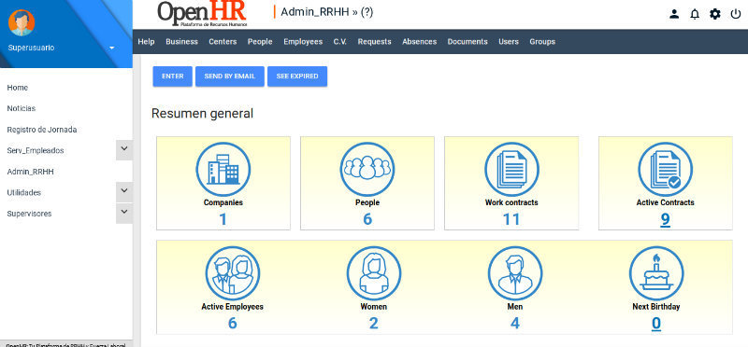
Task: Click the Active Employees couple icon
Action: pyautogui.click(x=233, y=273)
